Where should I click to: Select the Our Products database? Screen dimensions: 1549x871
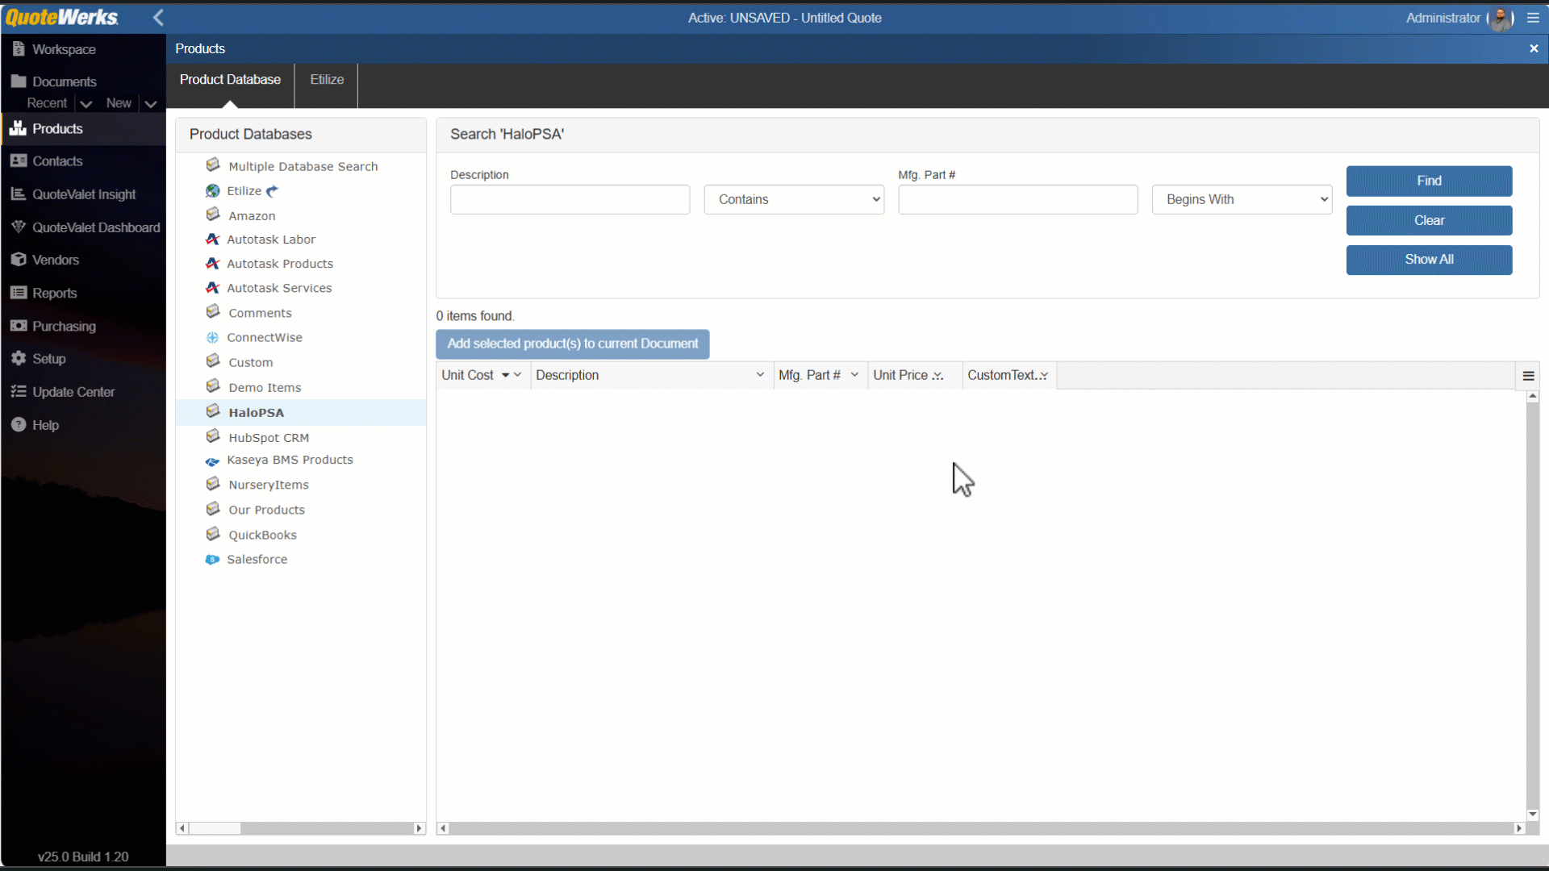(266, 510)
